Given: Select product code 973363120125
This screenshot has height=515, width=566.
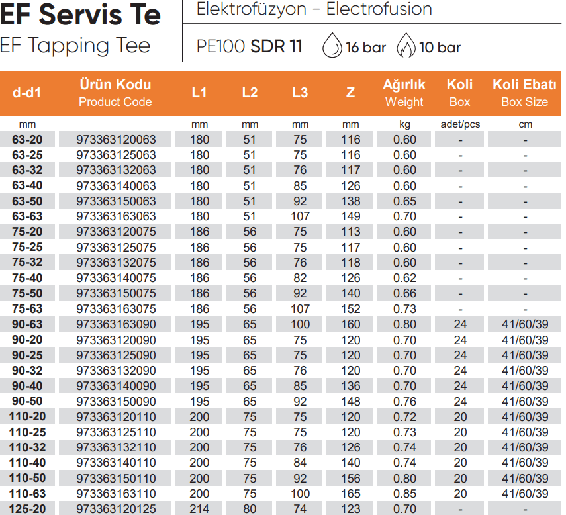Looking at the screenshot, I should 116,509.
